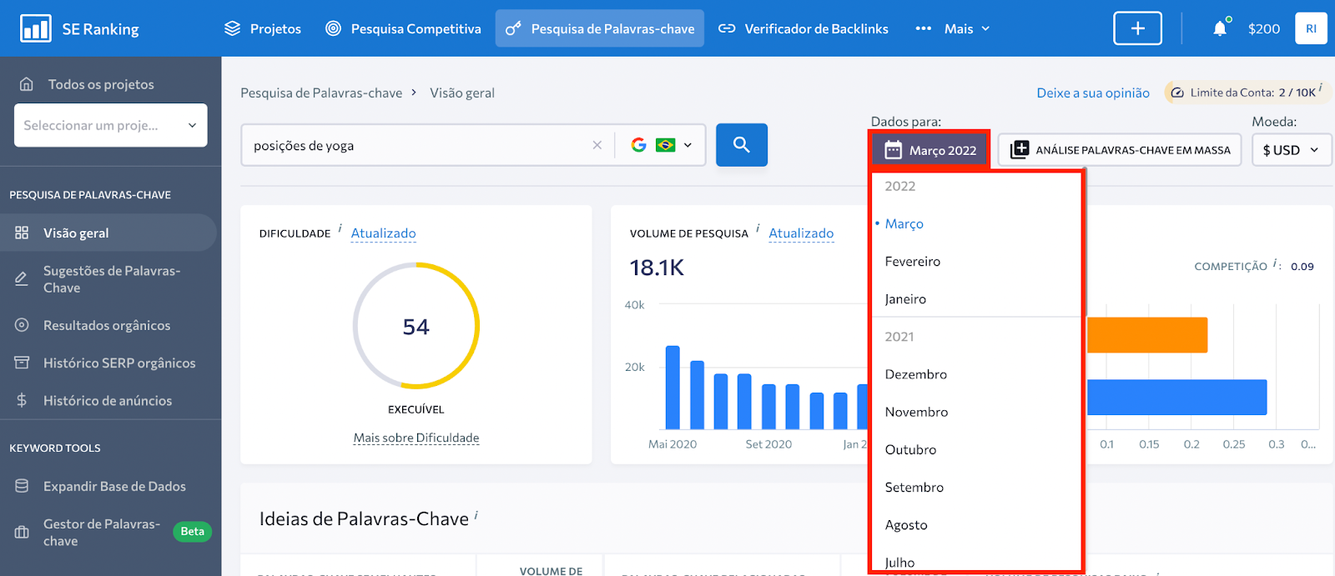Image resolution: width=1335 pixels, height=576 pixels.
Task: Open the Deixe a sua opinião link
Action: [x=1092, y=93]
